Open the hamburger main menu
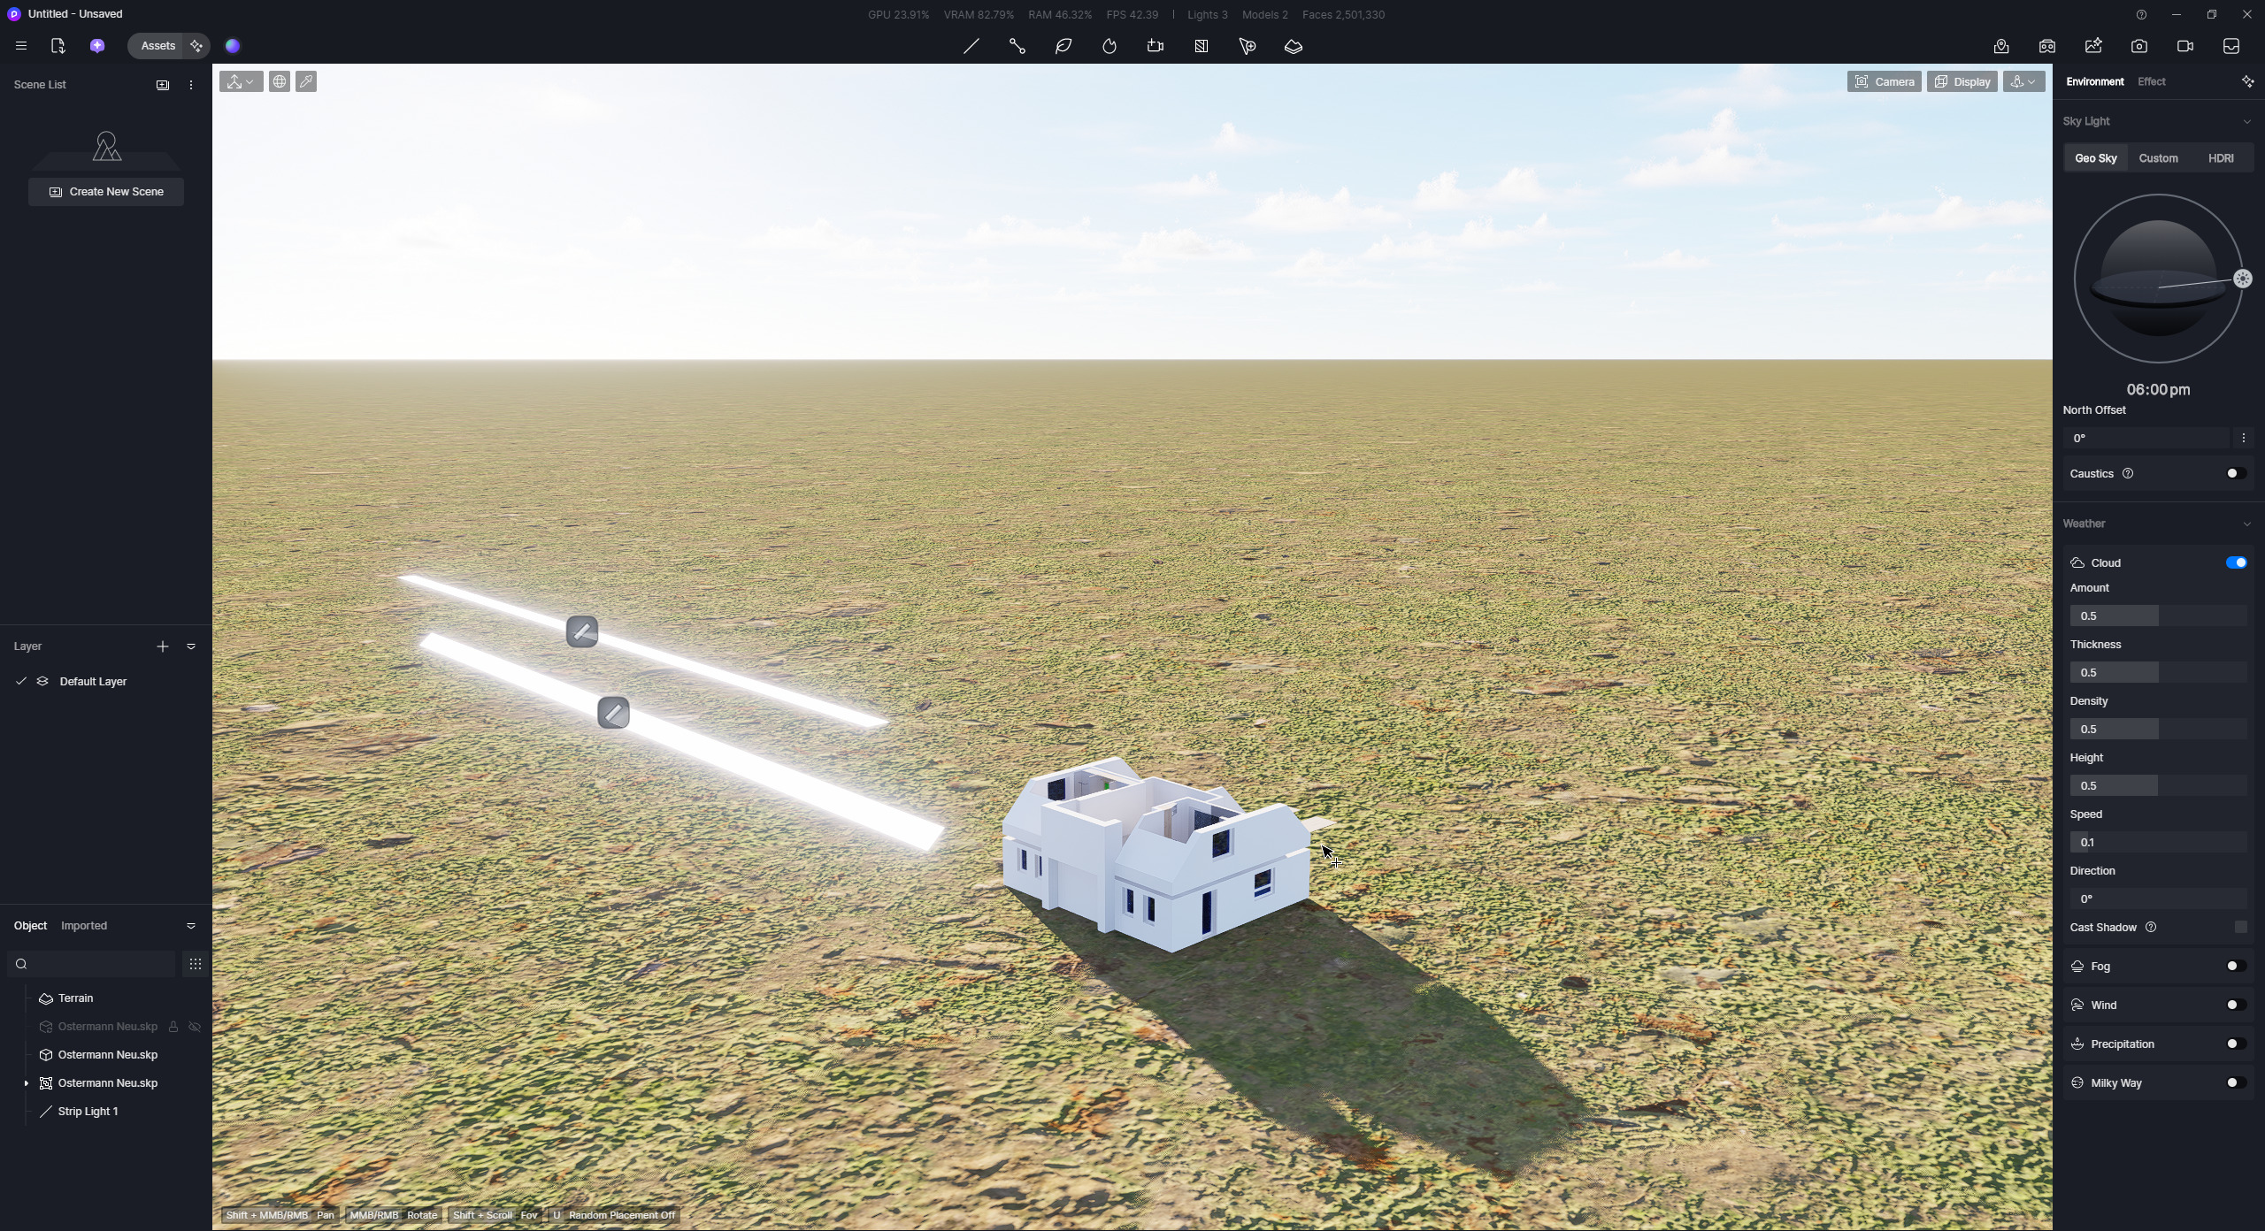2265x1231 pixels. pos(21,46)
